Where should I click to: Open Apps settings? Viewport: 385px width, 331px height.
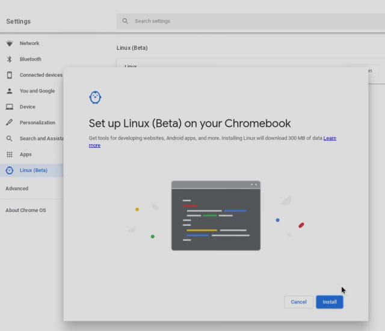tap(25, 154)
